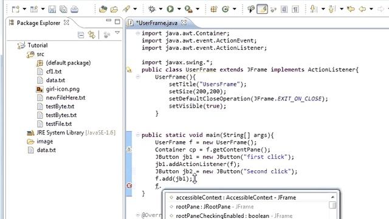This screenshot has height=219, width=389.
Task: Maximize the Package Explorer panel
Action: click(117, 22)
